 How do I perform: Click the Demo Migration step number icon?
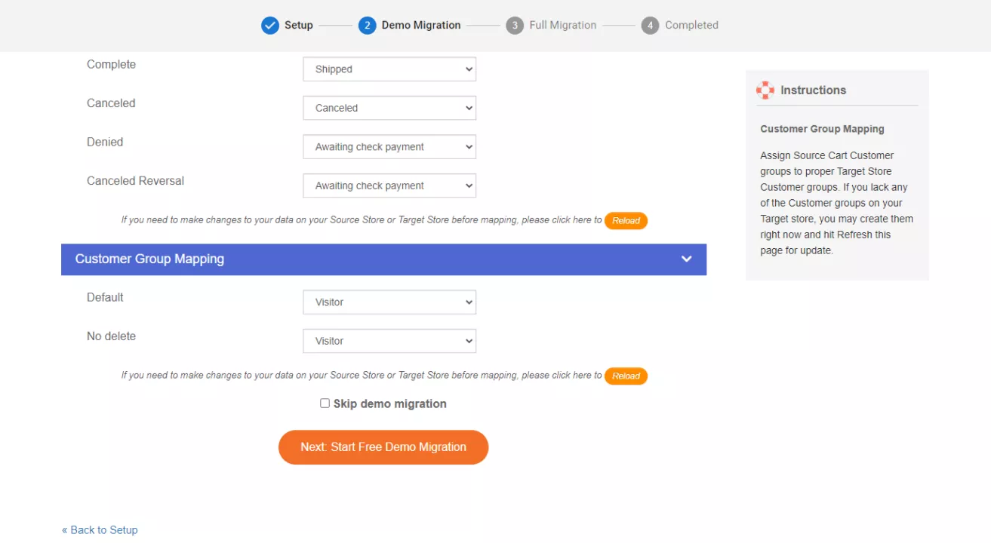(367, 25)
